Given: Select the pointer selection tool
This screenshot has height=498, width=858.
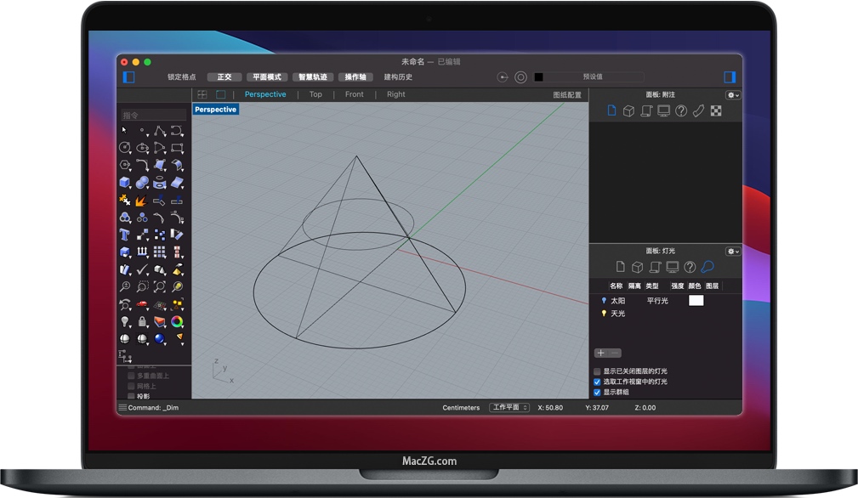Looking at the screenshot, I should pos(123,129).
